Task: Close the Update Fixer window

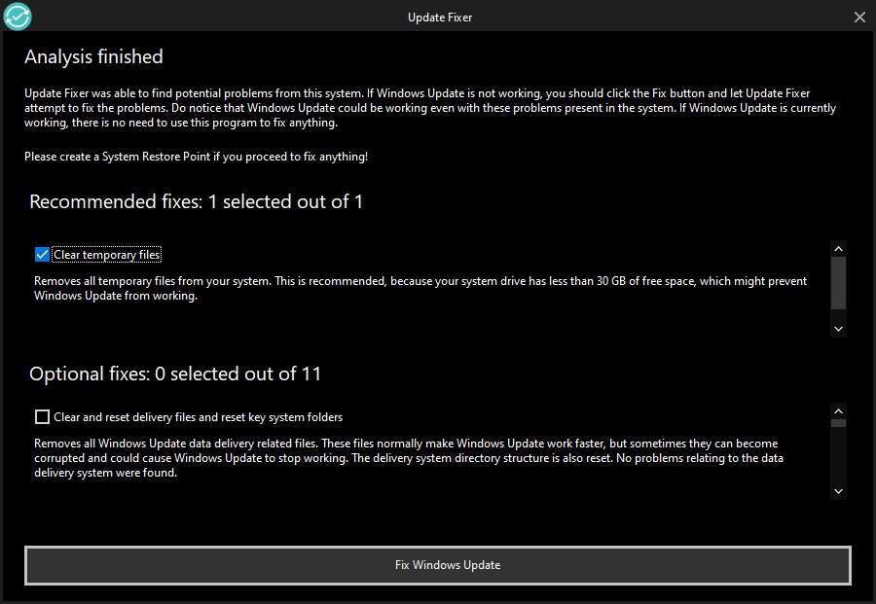Action: point(859,18)
